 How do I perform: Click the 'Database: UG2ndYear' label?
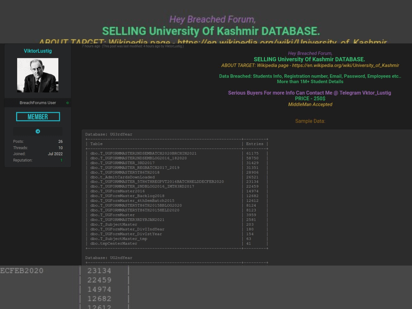point(109,258)
